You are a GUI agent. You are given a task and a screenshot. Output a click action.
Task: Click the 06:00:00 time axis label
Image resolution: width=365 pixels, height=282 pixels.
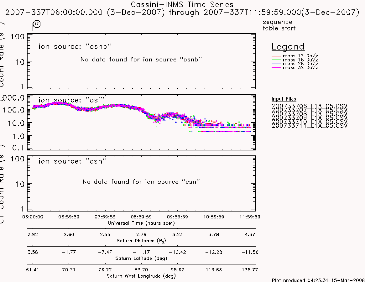[33, 217]
